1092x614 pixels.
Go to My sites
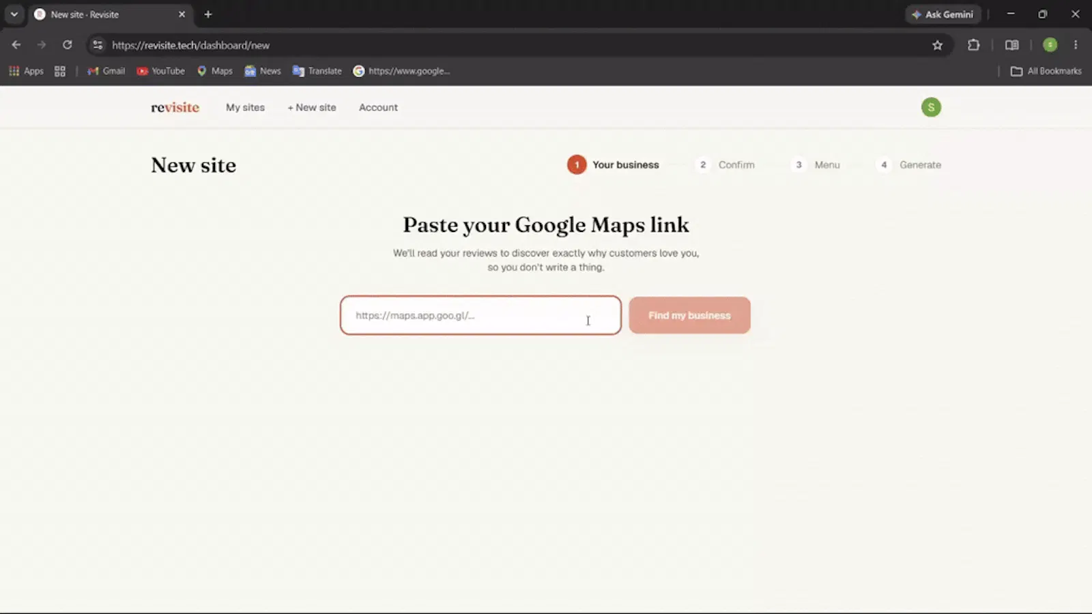tap(245, 107)
